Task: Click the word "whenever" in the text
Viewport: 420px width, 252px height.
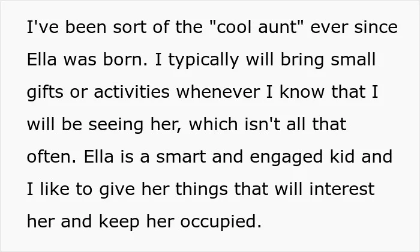Action: coord(218,92)
